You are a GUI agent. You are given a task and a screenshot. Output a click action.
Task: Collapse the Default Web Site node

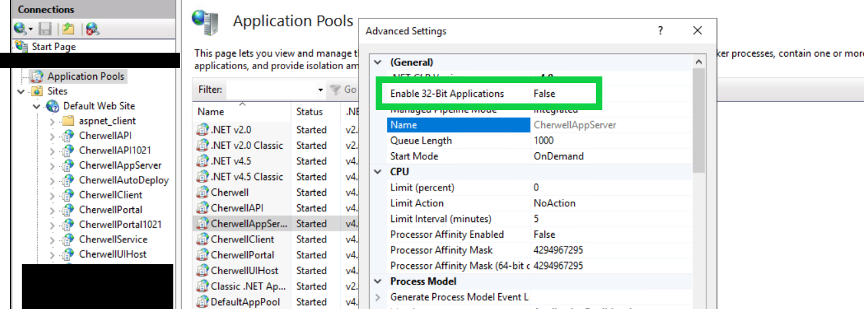pyautogui.click(x=37, y=106)
